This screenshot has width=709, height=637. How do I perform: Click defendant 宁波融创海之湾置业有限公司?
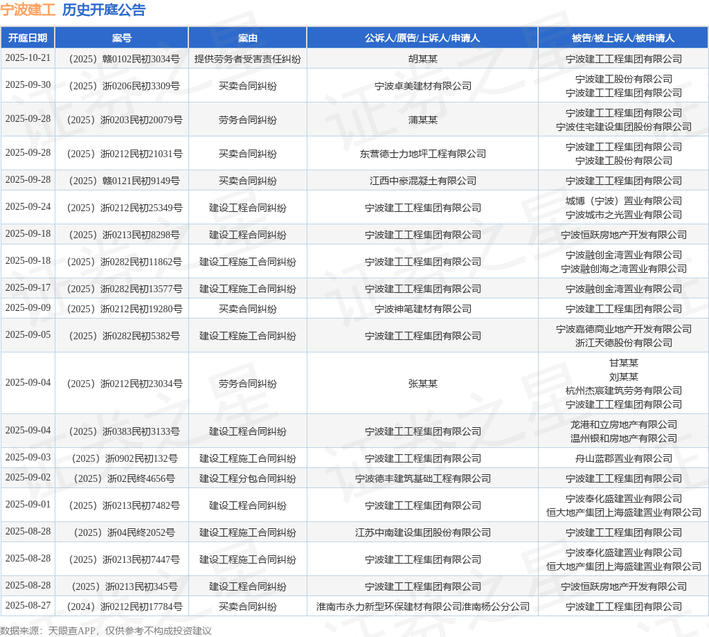pos(623,269)
